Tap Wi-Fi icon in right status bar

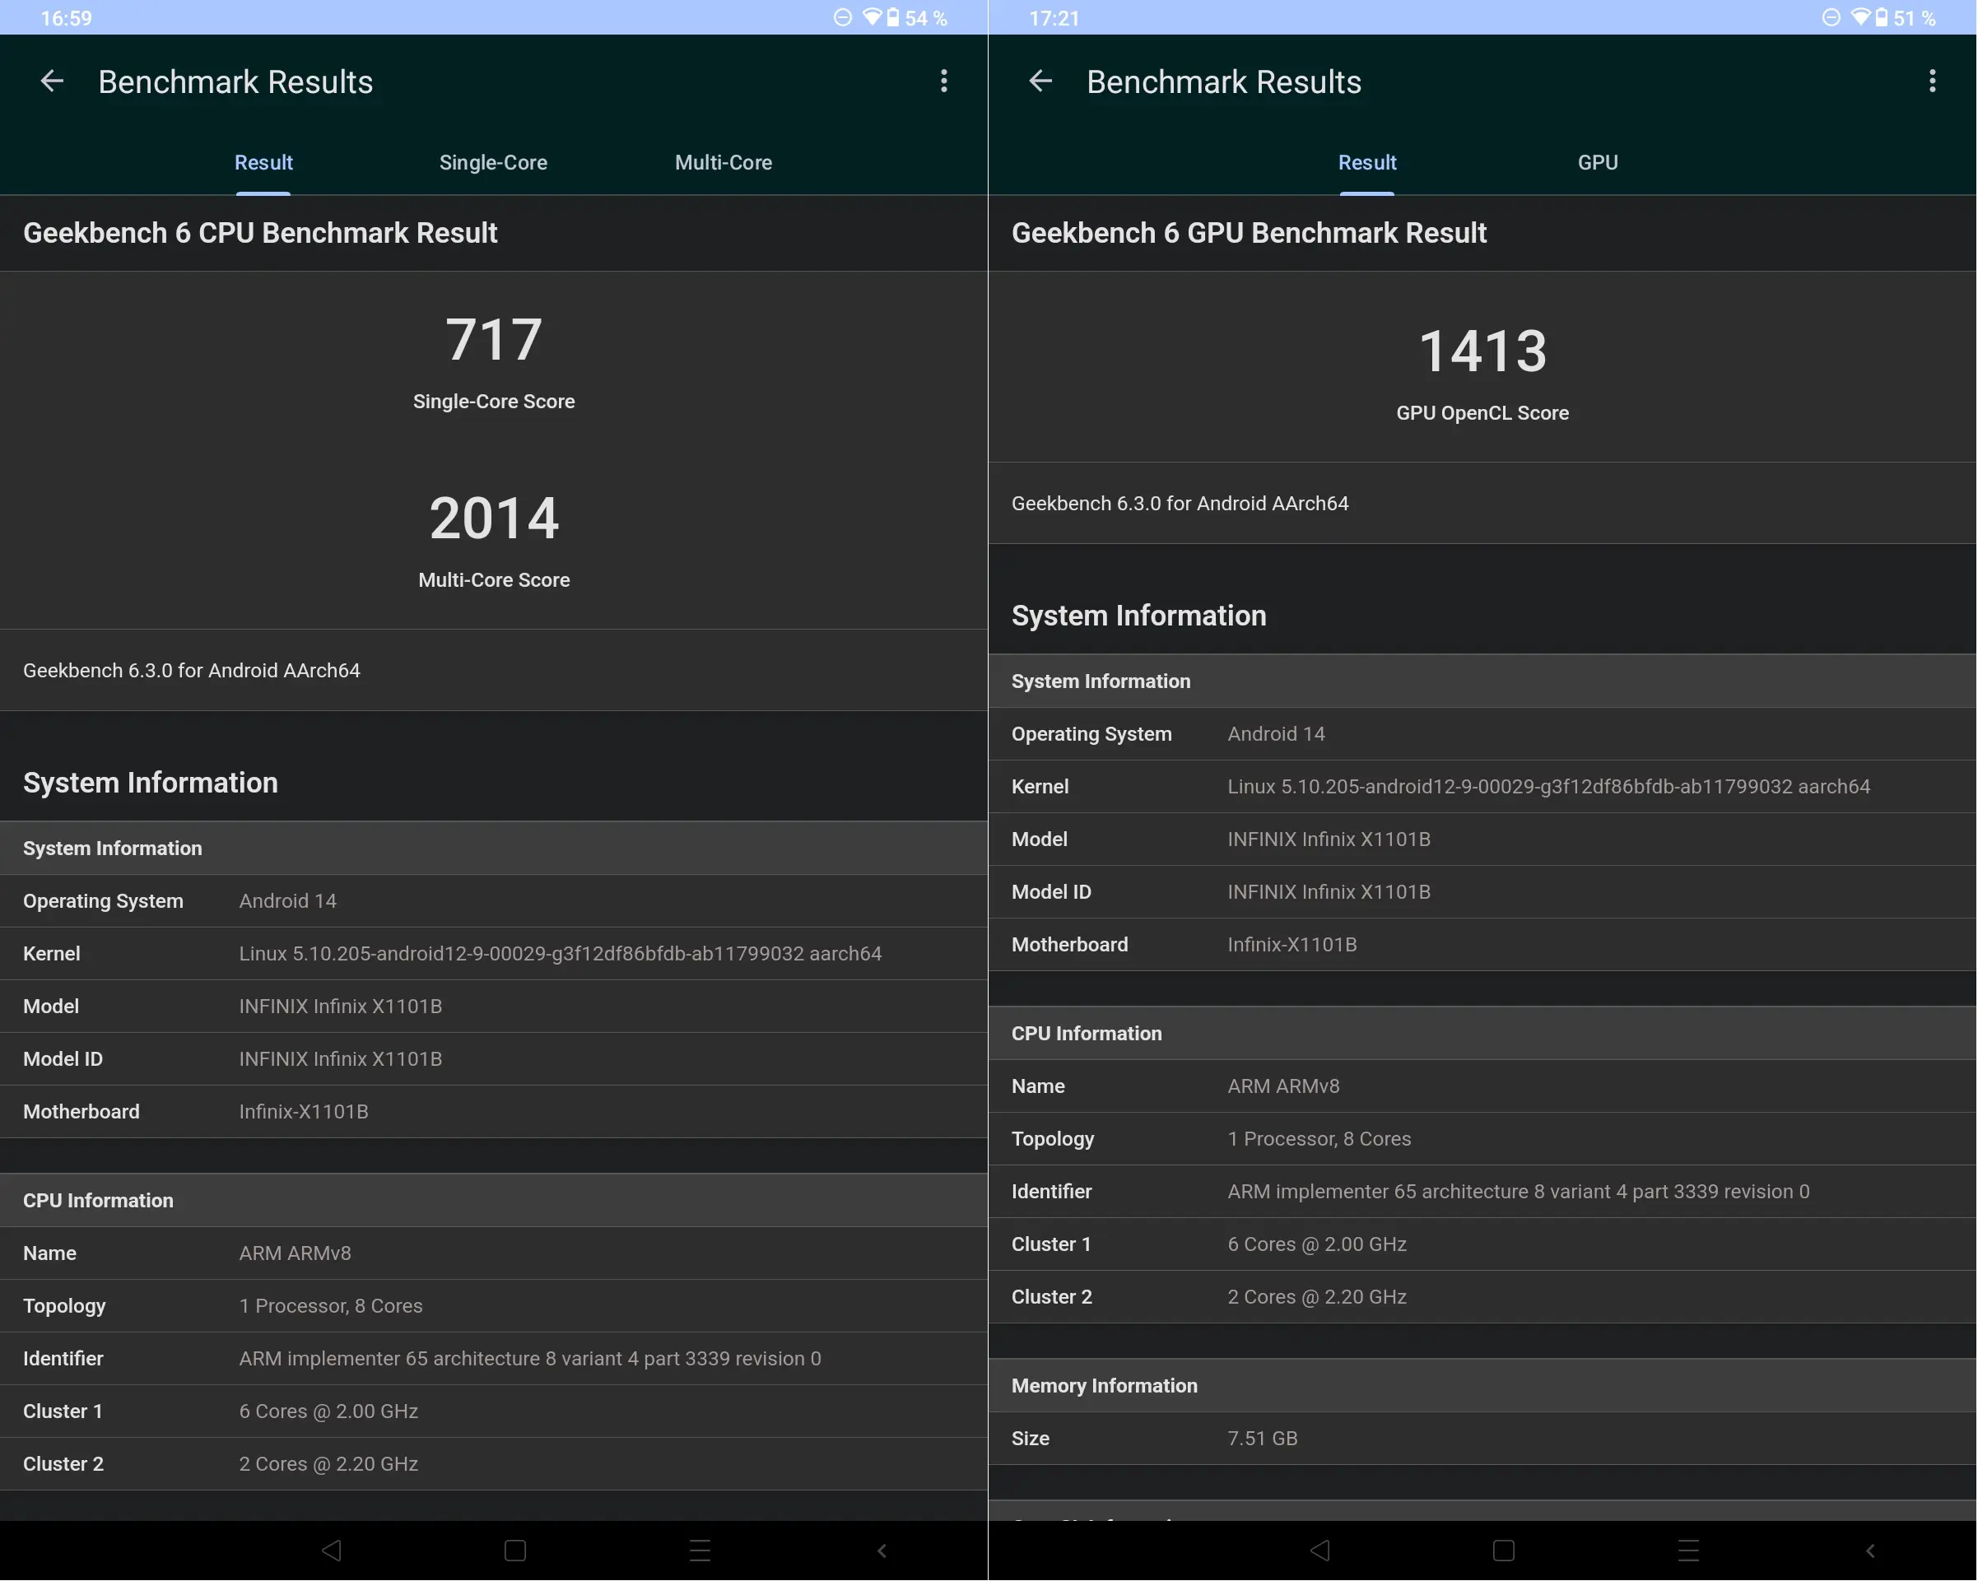[x=1859, y=17]
